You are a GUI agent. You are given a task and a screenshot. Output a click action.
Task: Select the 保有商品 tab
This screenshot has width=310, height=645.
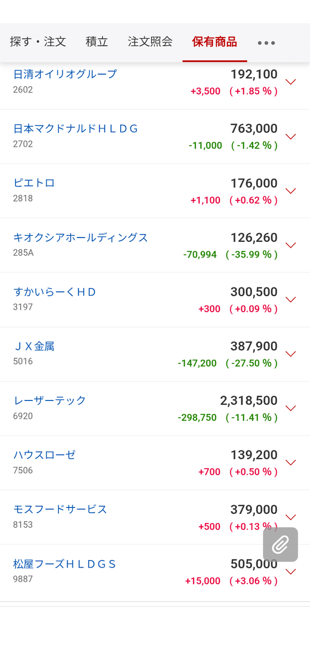tap(215, 42)
